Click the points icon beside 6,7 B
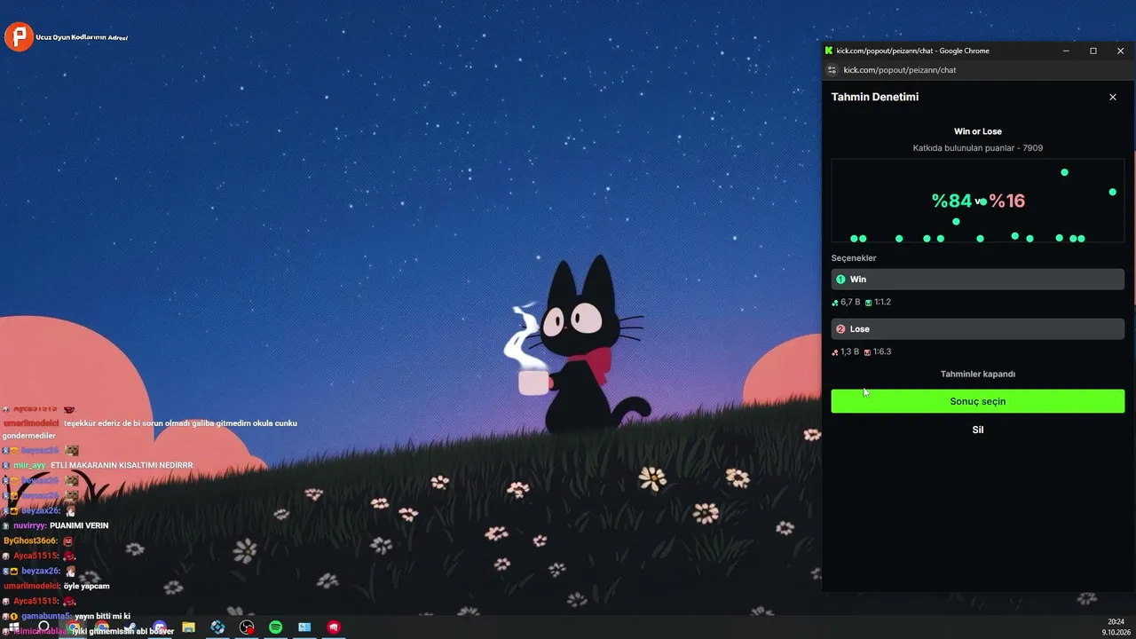The height and width of the screenshot is (639, 1136). click(x=835, y=303)
